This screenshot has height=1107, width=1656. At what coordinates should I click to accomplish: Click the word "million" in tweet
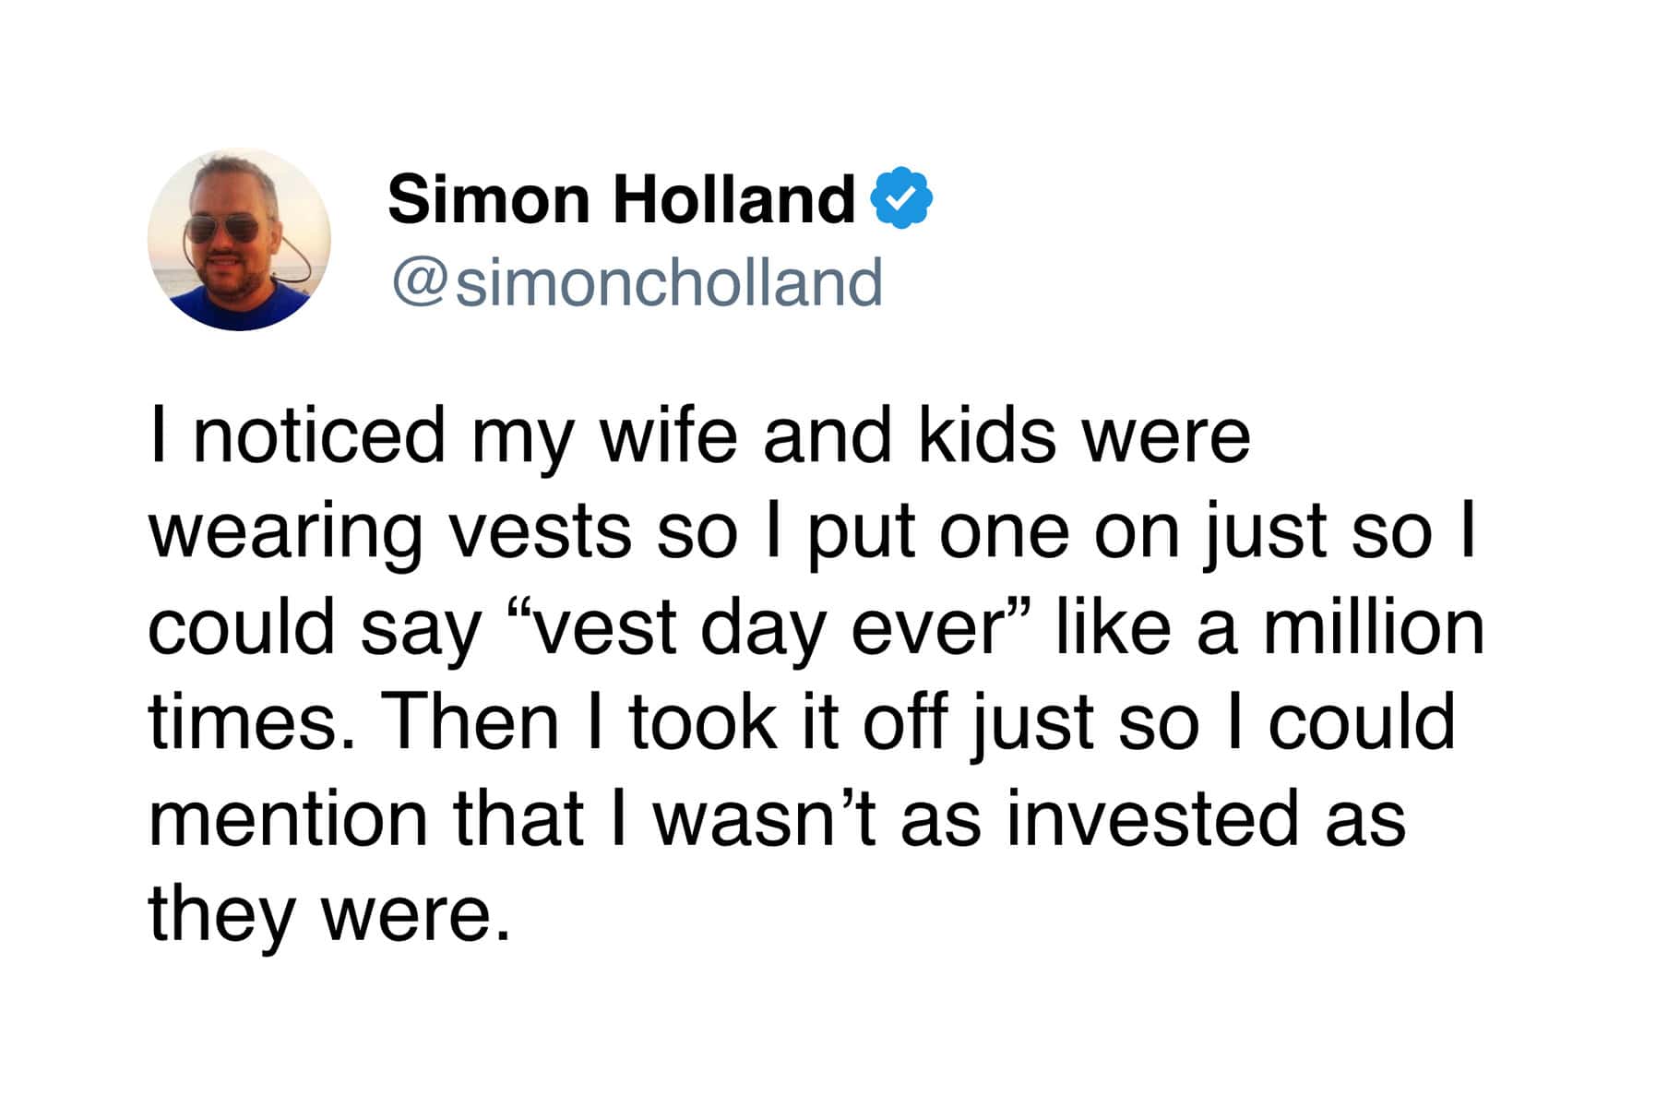(x=1373, y=629)
